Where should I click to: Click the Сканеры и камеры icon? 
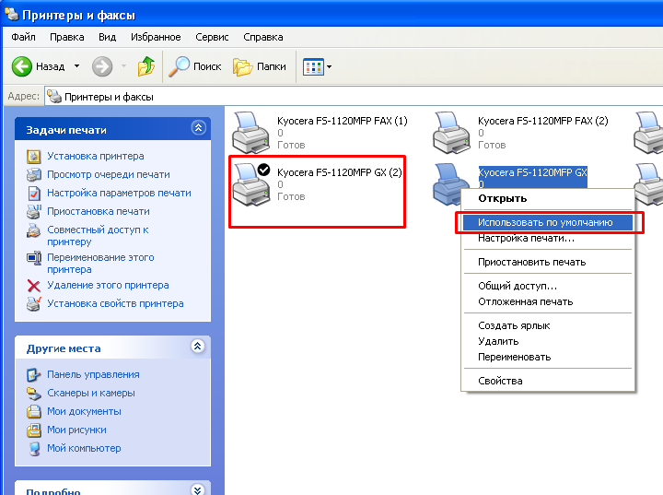point(34,394)
